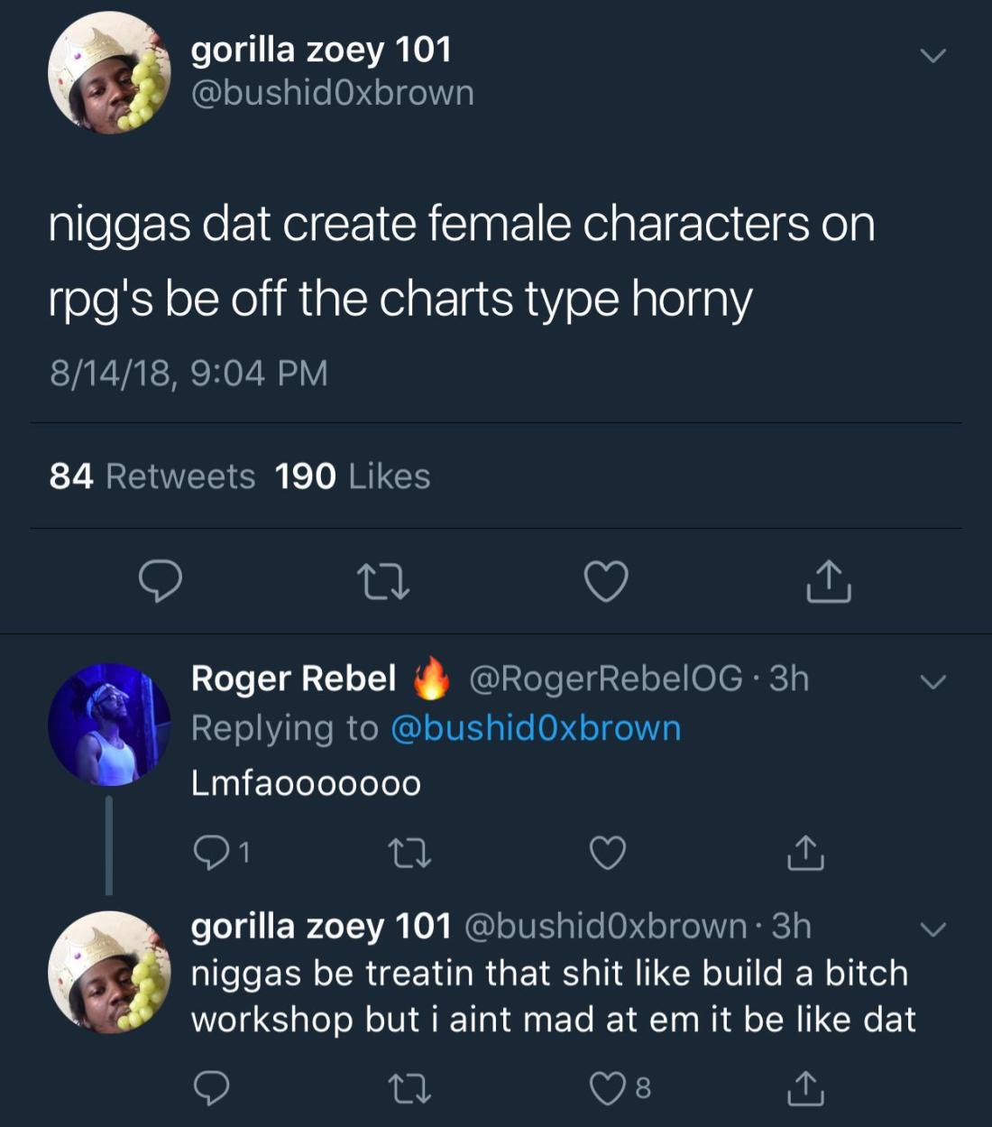
Task: Share Roger Rebel's reply
Action: coord(805,852)
